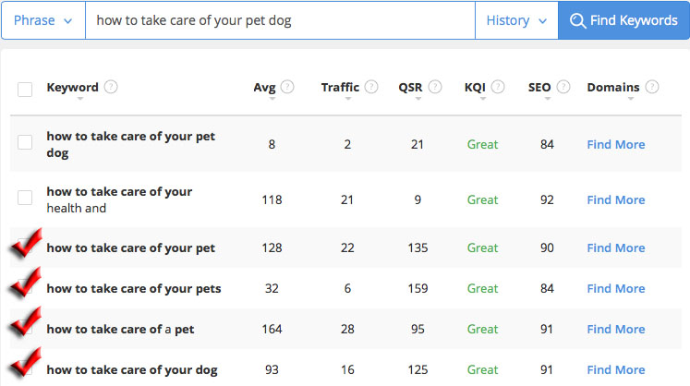Viewport: 690px width, 386px height.
Task: Click the Find Keywords button
Action: point(623,20)
